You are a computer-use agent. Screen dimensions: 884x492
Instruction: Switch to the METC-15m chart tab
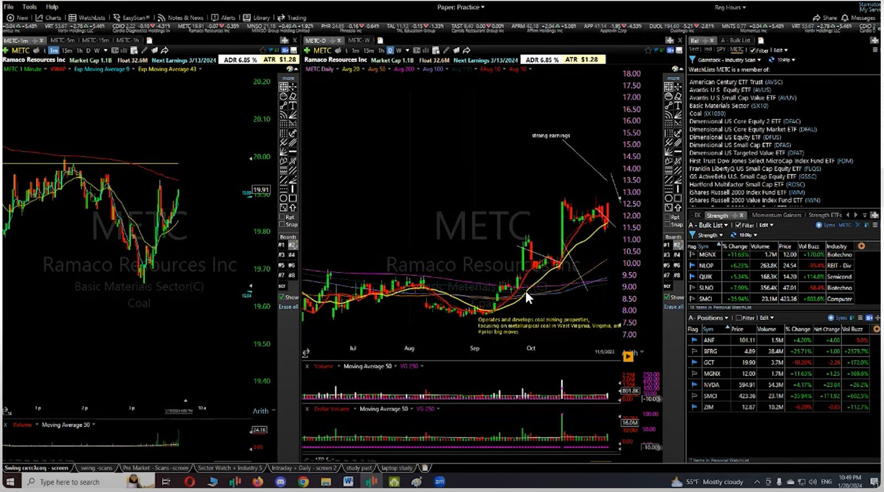coord(96,40)
